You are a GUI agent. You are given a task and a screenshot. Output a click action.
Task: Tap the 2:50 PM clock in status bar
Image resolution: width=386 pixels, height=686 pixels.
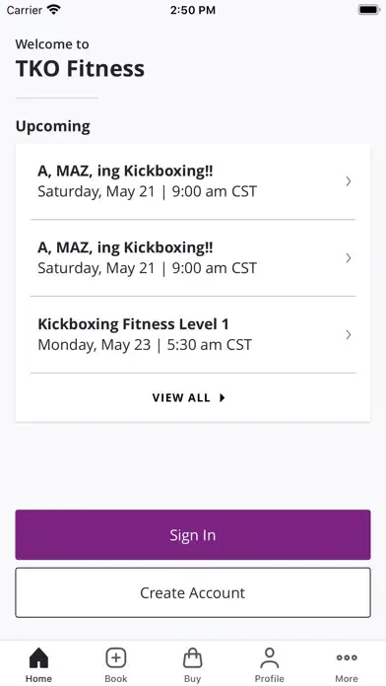(x=193, y=10)
